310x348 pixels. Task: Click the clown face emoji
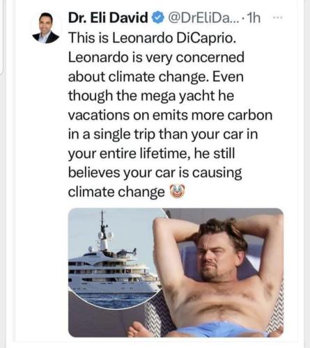(178, 191)
